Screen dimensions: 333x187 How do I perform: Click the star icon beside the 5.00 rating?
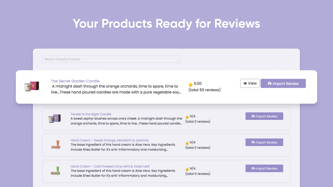[190, 85]
